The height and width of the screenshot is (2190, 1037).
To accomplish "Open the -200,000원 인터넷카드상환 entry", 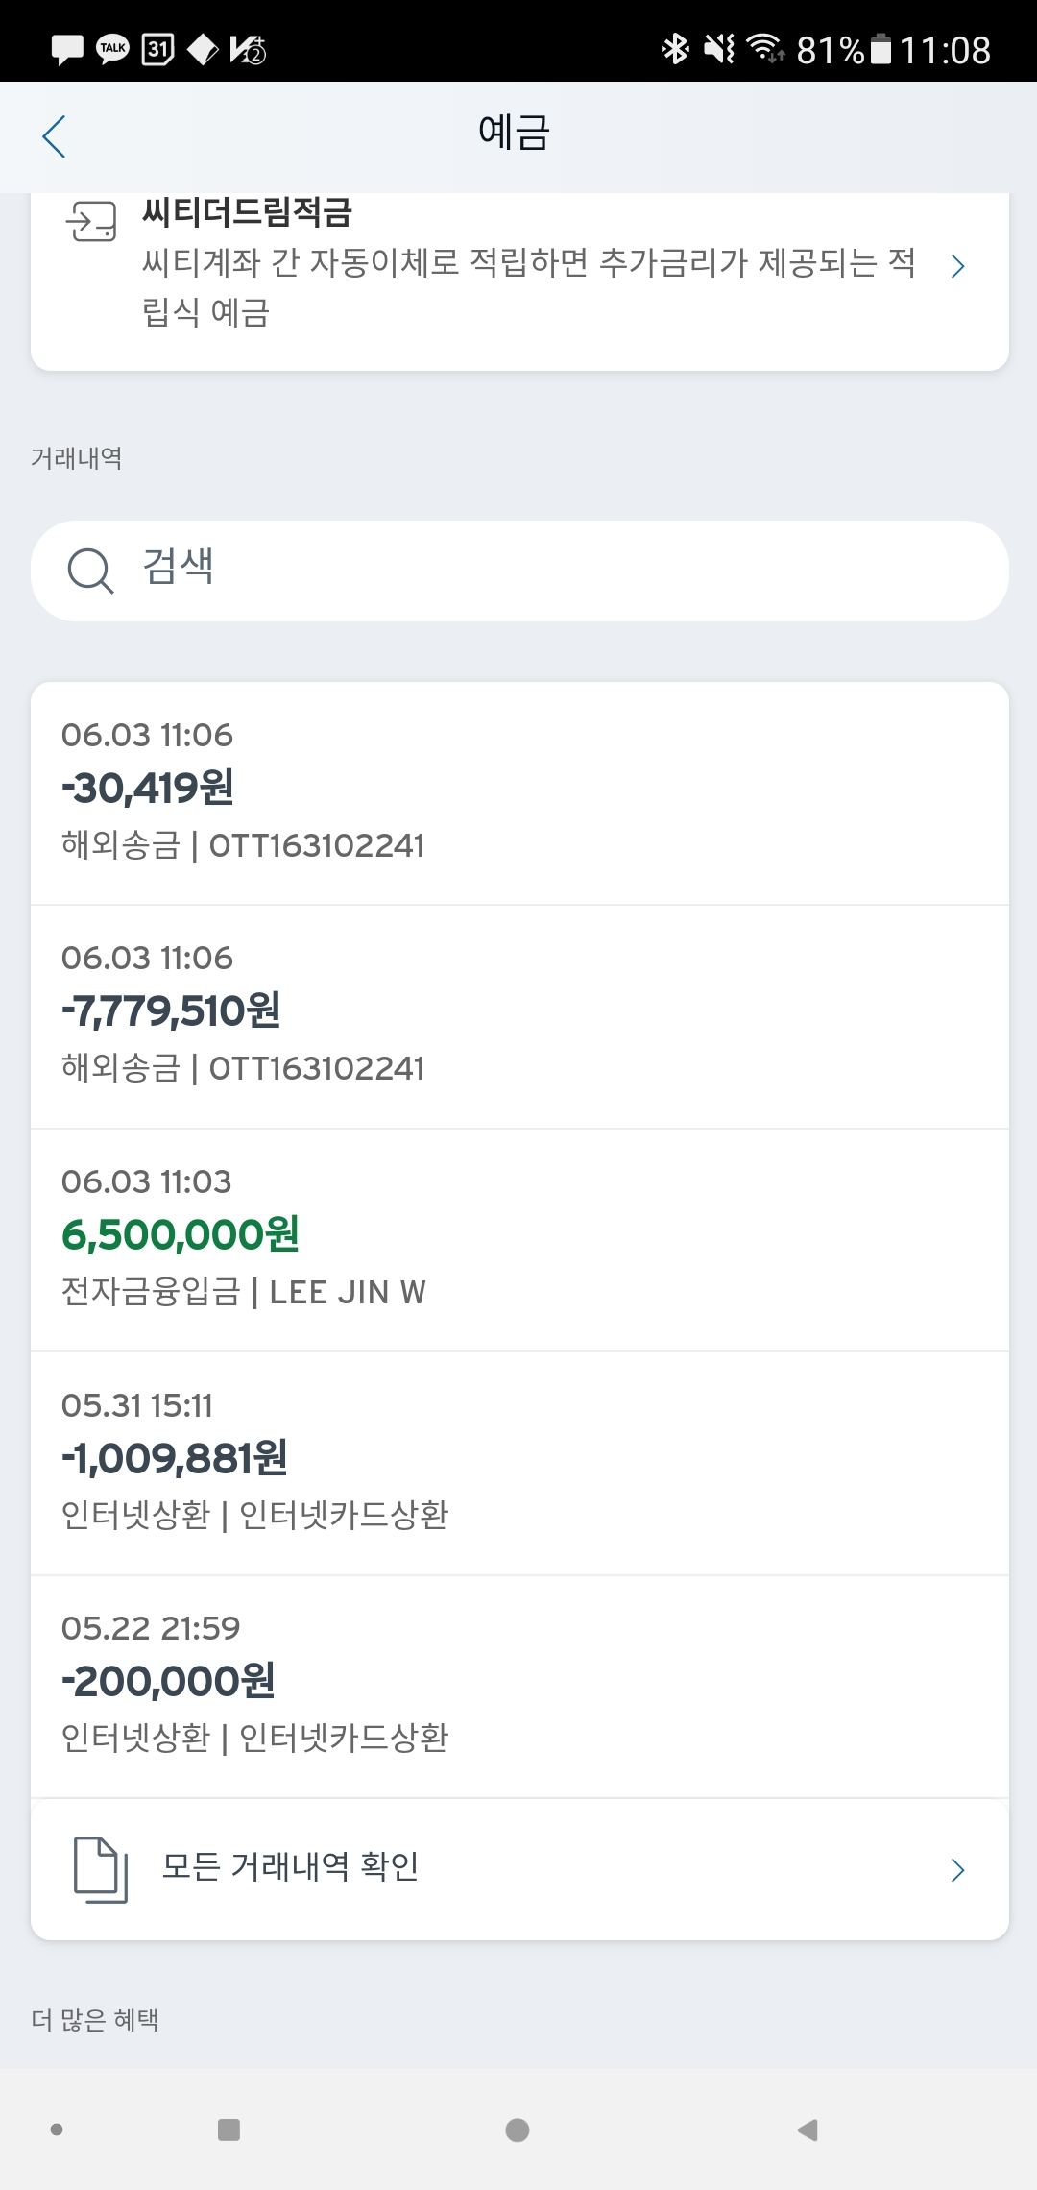I will [x=518, y=1686].
